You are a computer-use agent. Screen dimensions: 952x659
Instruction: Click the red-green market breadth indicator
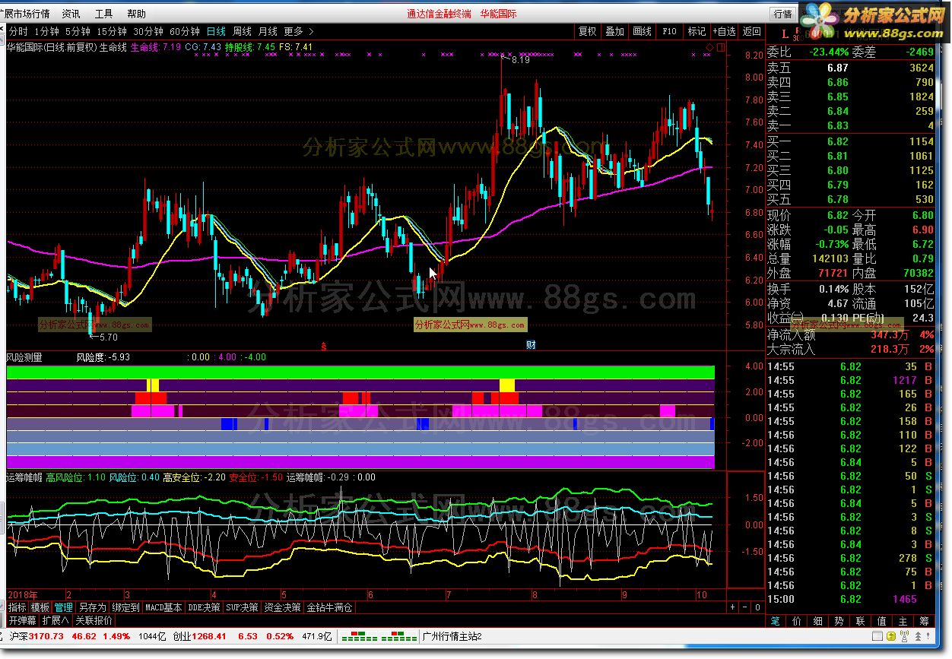379,636
